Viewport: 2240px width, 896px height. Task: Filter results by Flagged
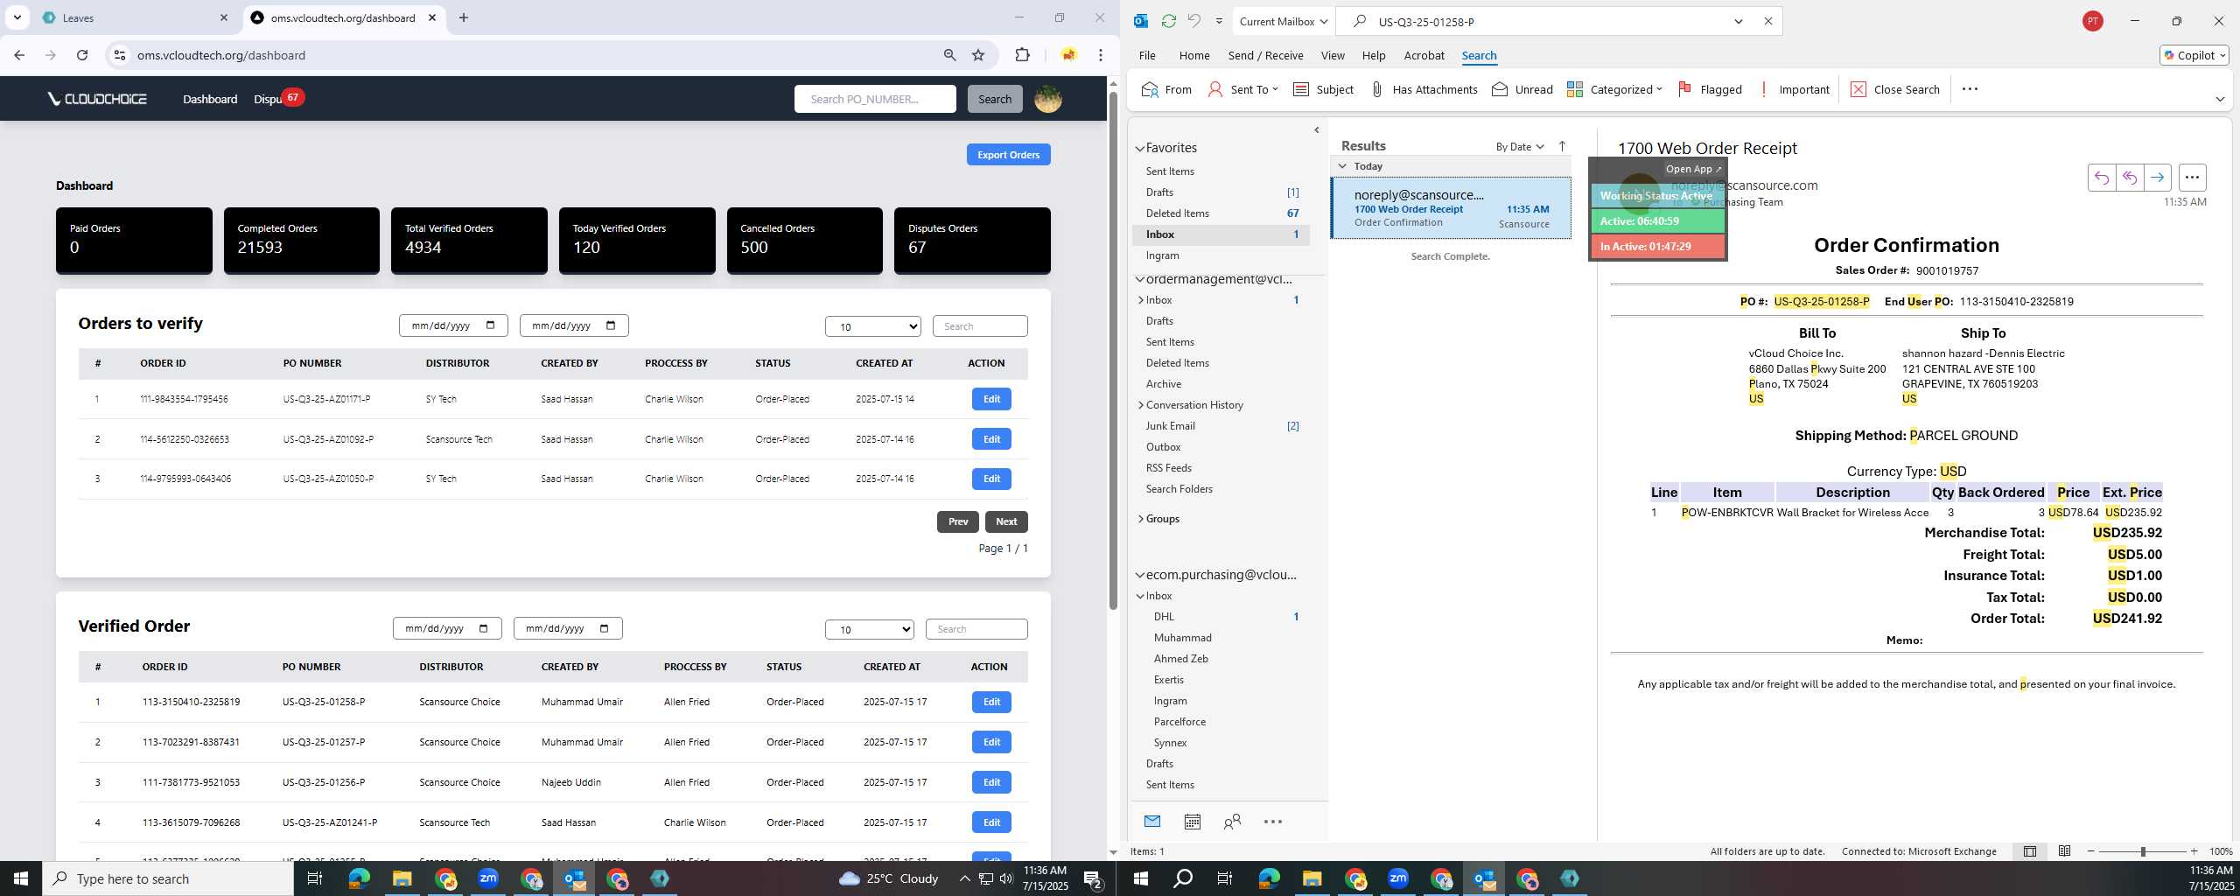(1710, 89)
